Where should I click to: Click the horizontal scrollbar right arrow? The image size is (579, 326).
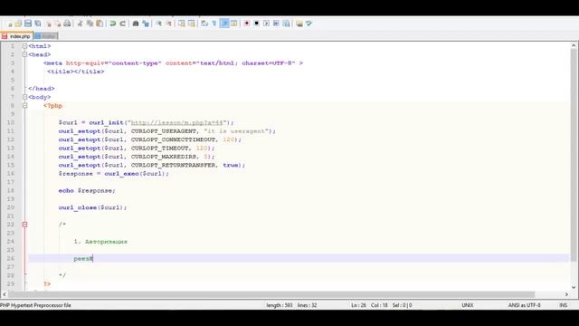(566, 294)
